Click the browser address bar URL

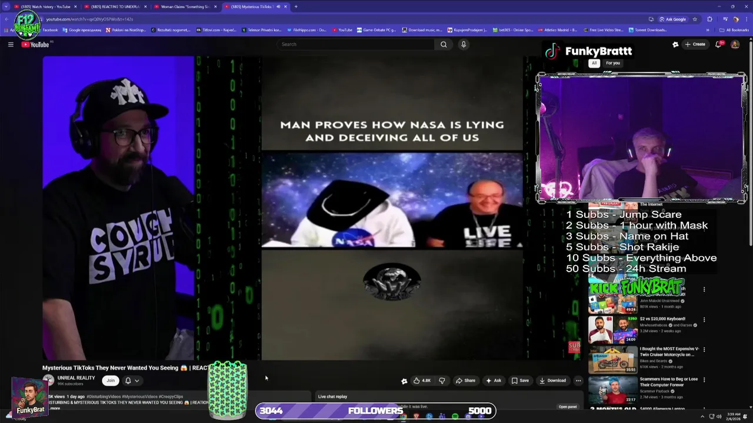click(89, 19)
